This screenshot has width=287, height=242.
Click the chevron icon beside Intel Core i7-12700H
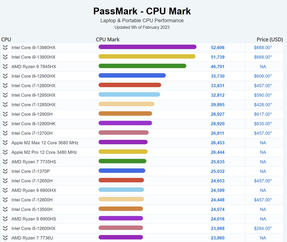click(x=5, y=133)
